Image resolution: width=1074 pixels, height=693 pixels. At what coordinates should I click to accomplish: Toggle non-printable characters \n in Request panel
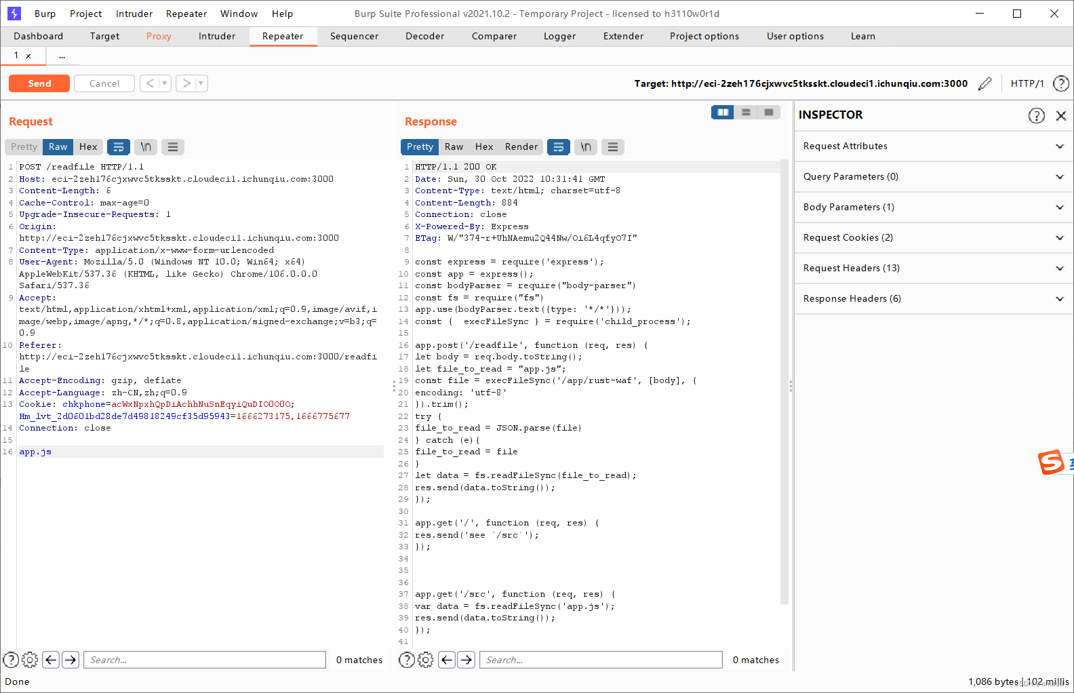146,146
